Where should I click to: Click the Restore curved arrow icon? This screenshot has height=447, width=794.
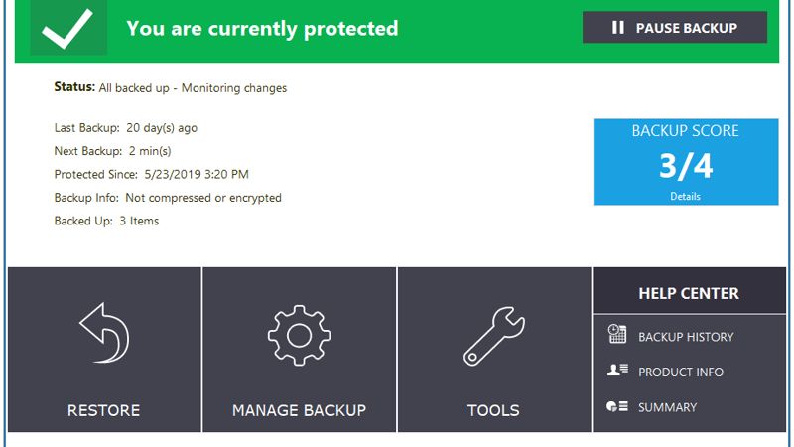click(x=104, y=333)
